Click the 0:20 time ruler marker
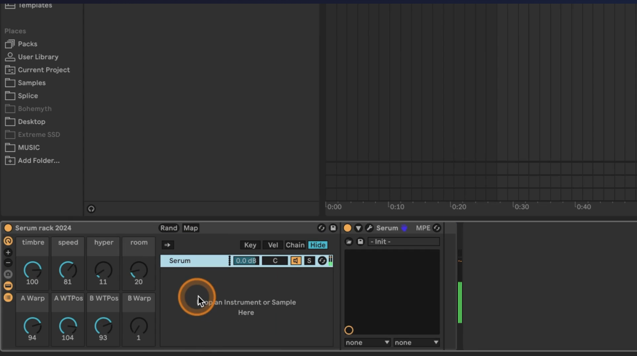The width and height of the screenshot is (637, 356). coord(459,207)
